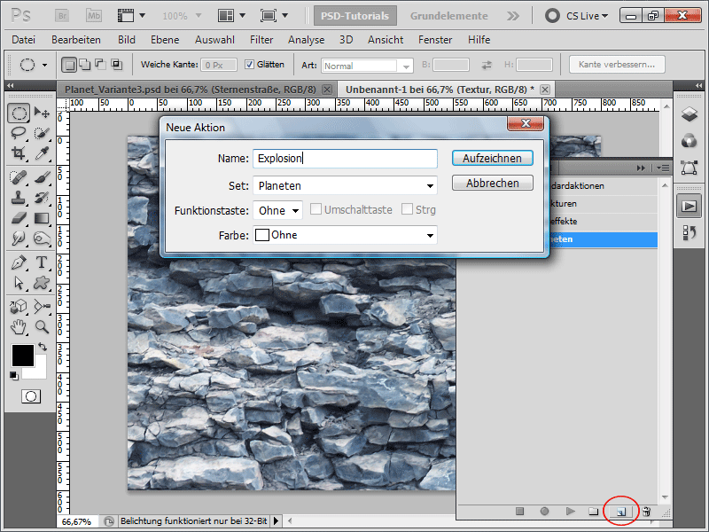The height and width of the screenshot is (532, 709).
Task: Switch to Planet_Variante3.psd tab
Action: coord(190,90)
